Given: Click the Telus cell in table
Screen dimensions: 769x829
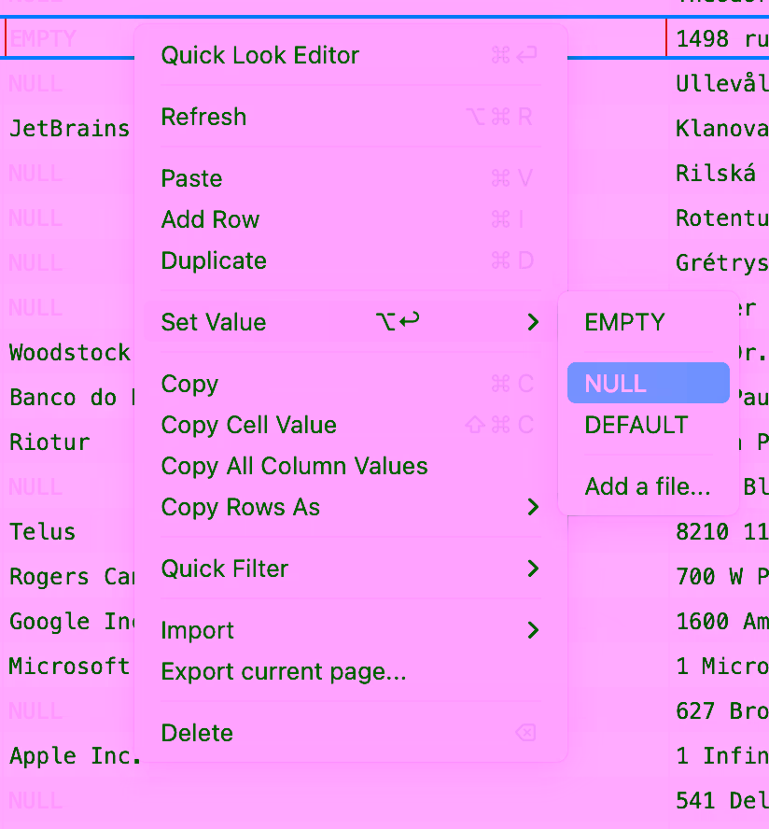Looking at the screenshot, I should (x=43, y=531).
